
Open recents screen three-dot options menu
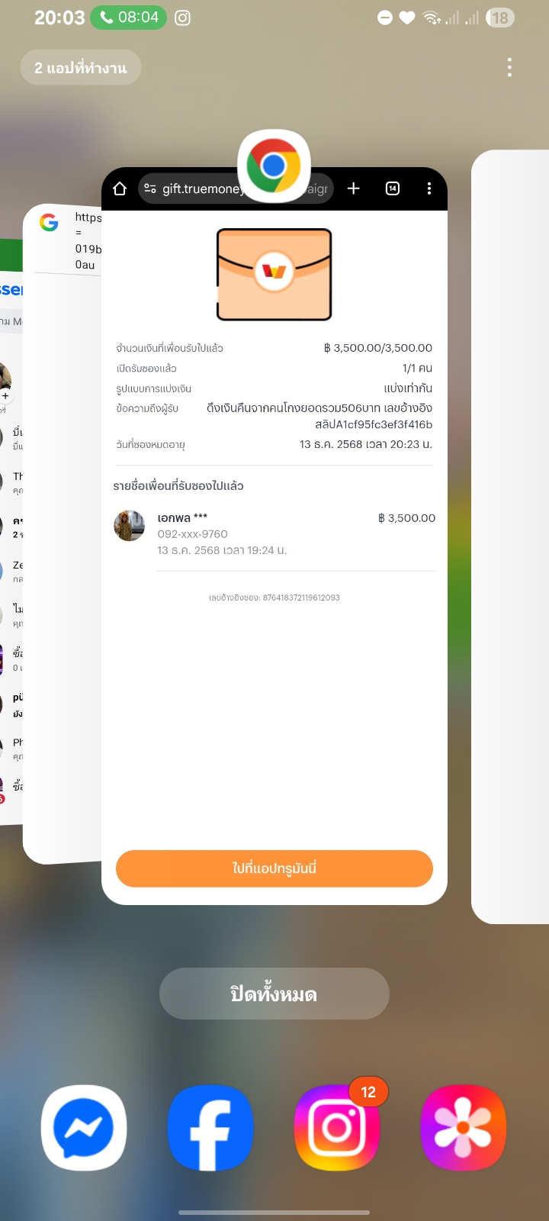pyautogui.click(x=509, y=67)
